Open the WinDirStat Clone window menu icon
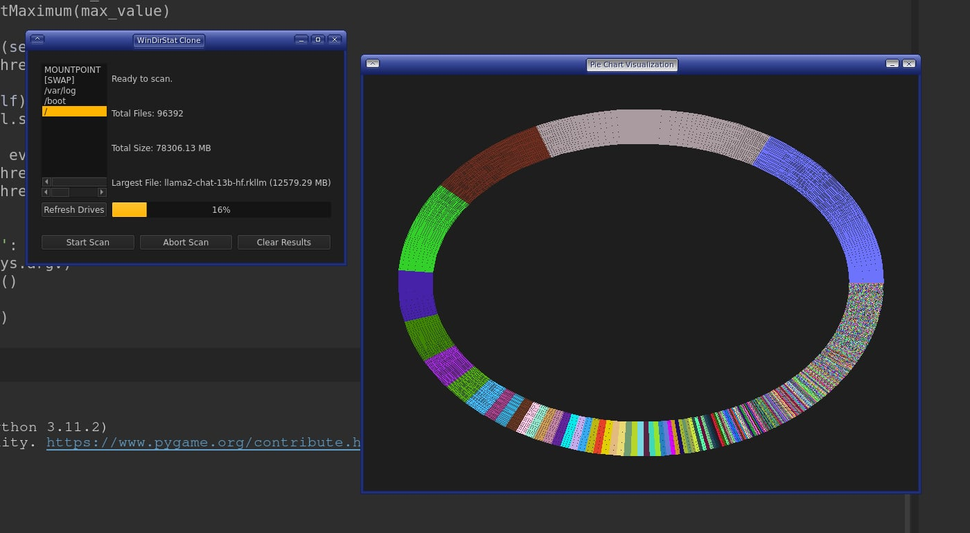The height and width of the screenshot is (533, 970). [37, 40]
